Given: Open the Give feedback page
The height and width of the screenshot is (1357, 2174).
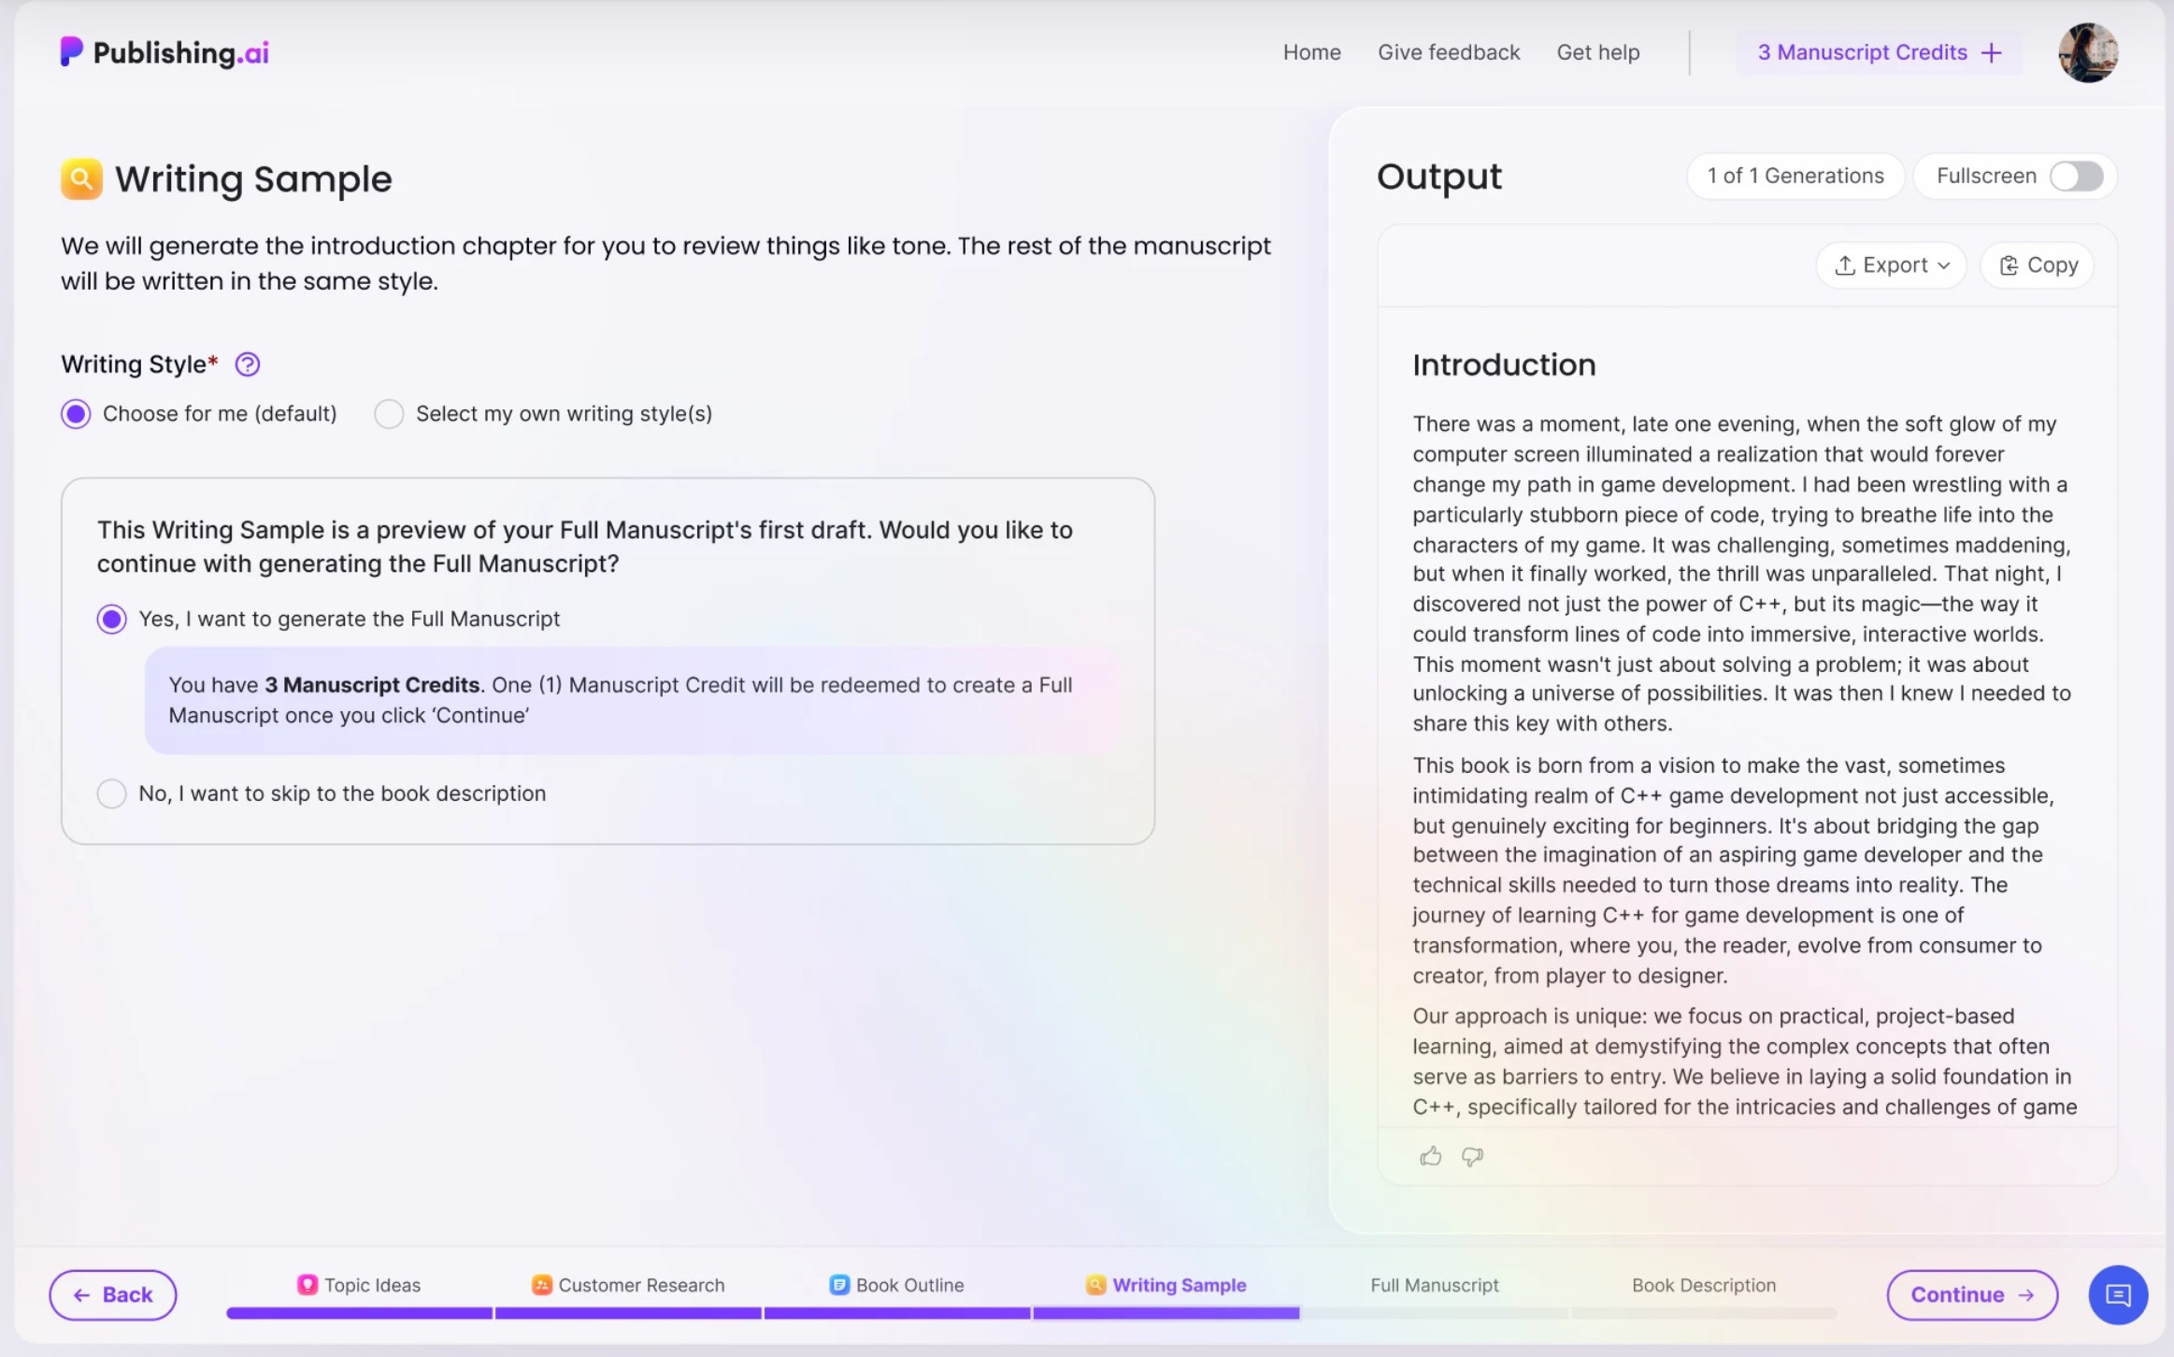Looking at the screenshot, I should [x=1448, y=51].
